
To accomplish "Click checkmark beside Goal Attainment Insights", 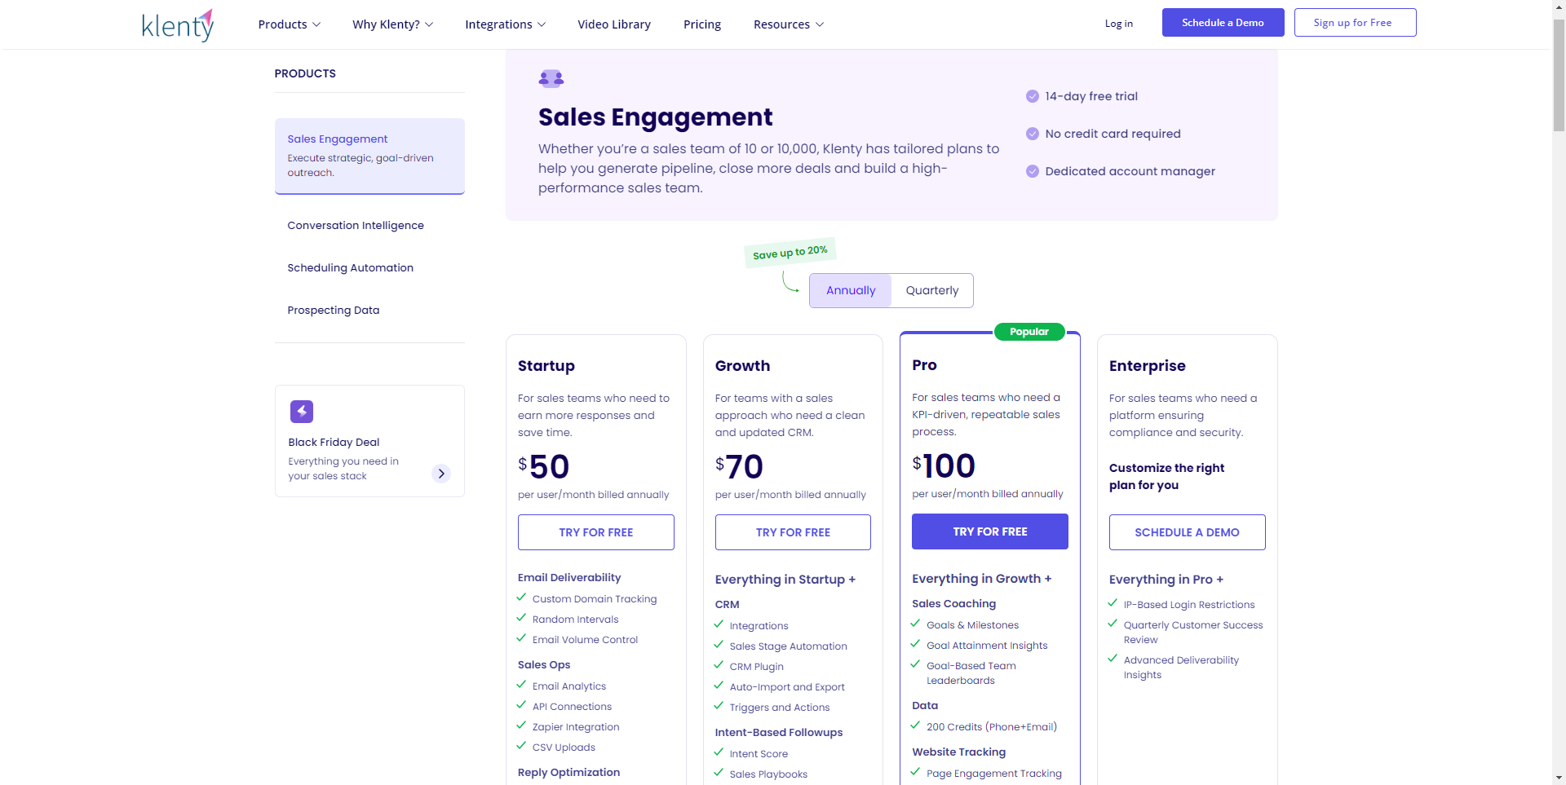I will [x=915, y=644].
